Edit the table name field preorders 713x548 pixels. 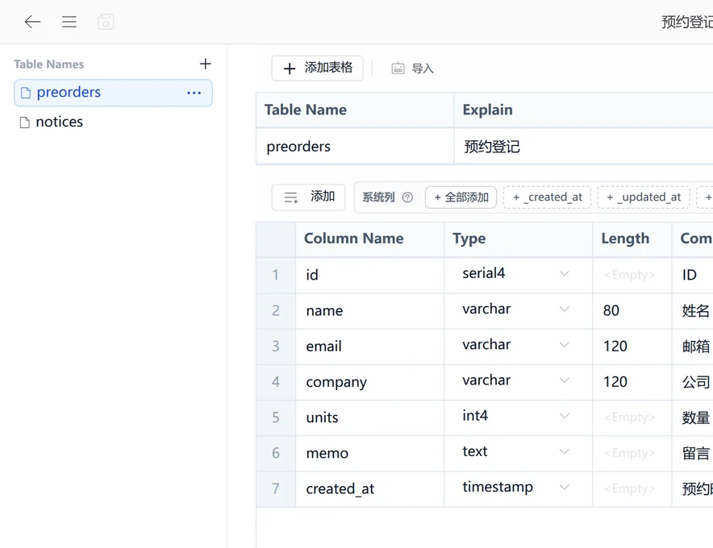355,147
